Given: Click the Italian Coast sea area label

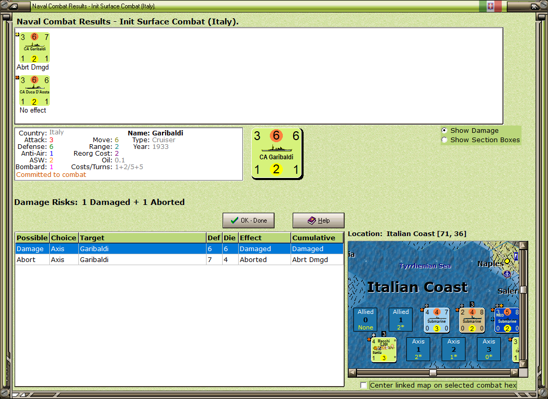Looking at the screenshot, I should click(x=417, y=287).
